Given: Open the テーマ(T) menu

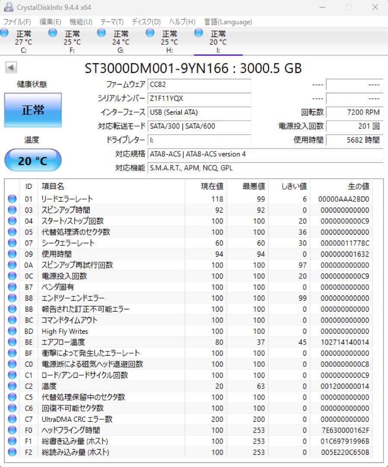Looking at the screenshot, I should pos(112,22).
